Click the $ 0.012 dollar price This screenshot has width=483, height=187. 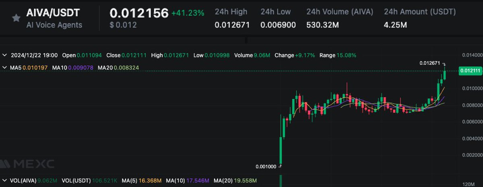click(123, 25)
